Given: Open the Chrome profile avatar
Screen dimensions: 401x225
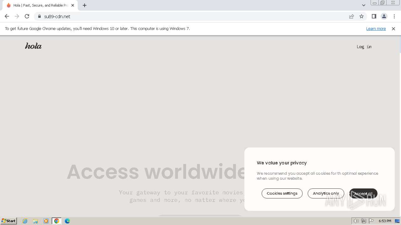Looking at the screenshot, I should click(384, 16).
